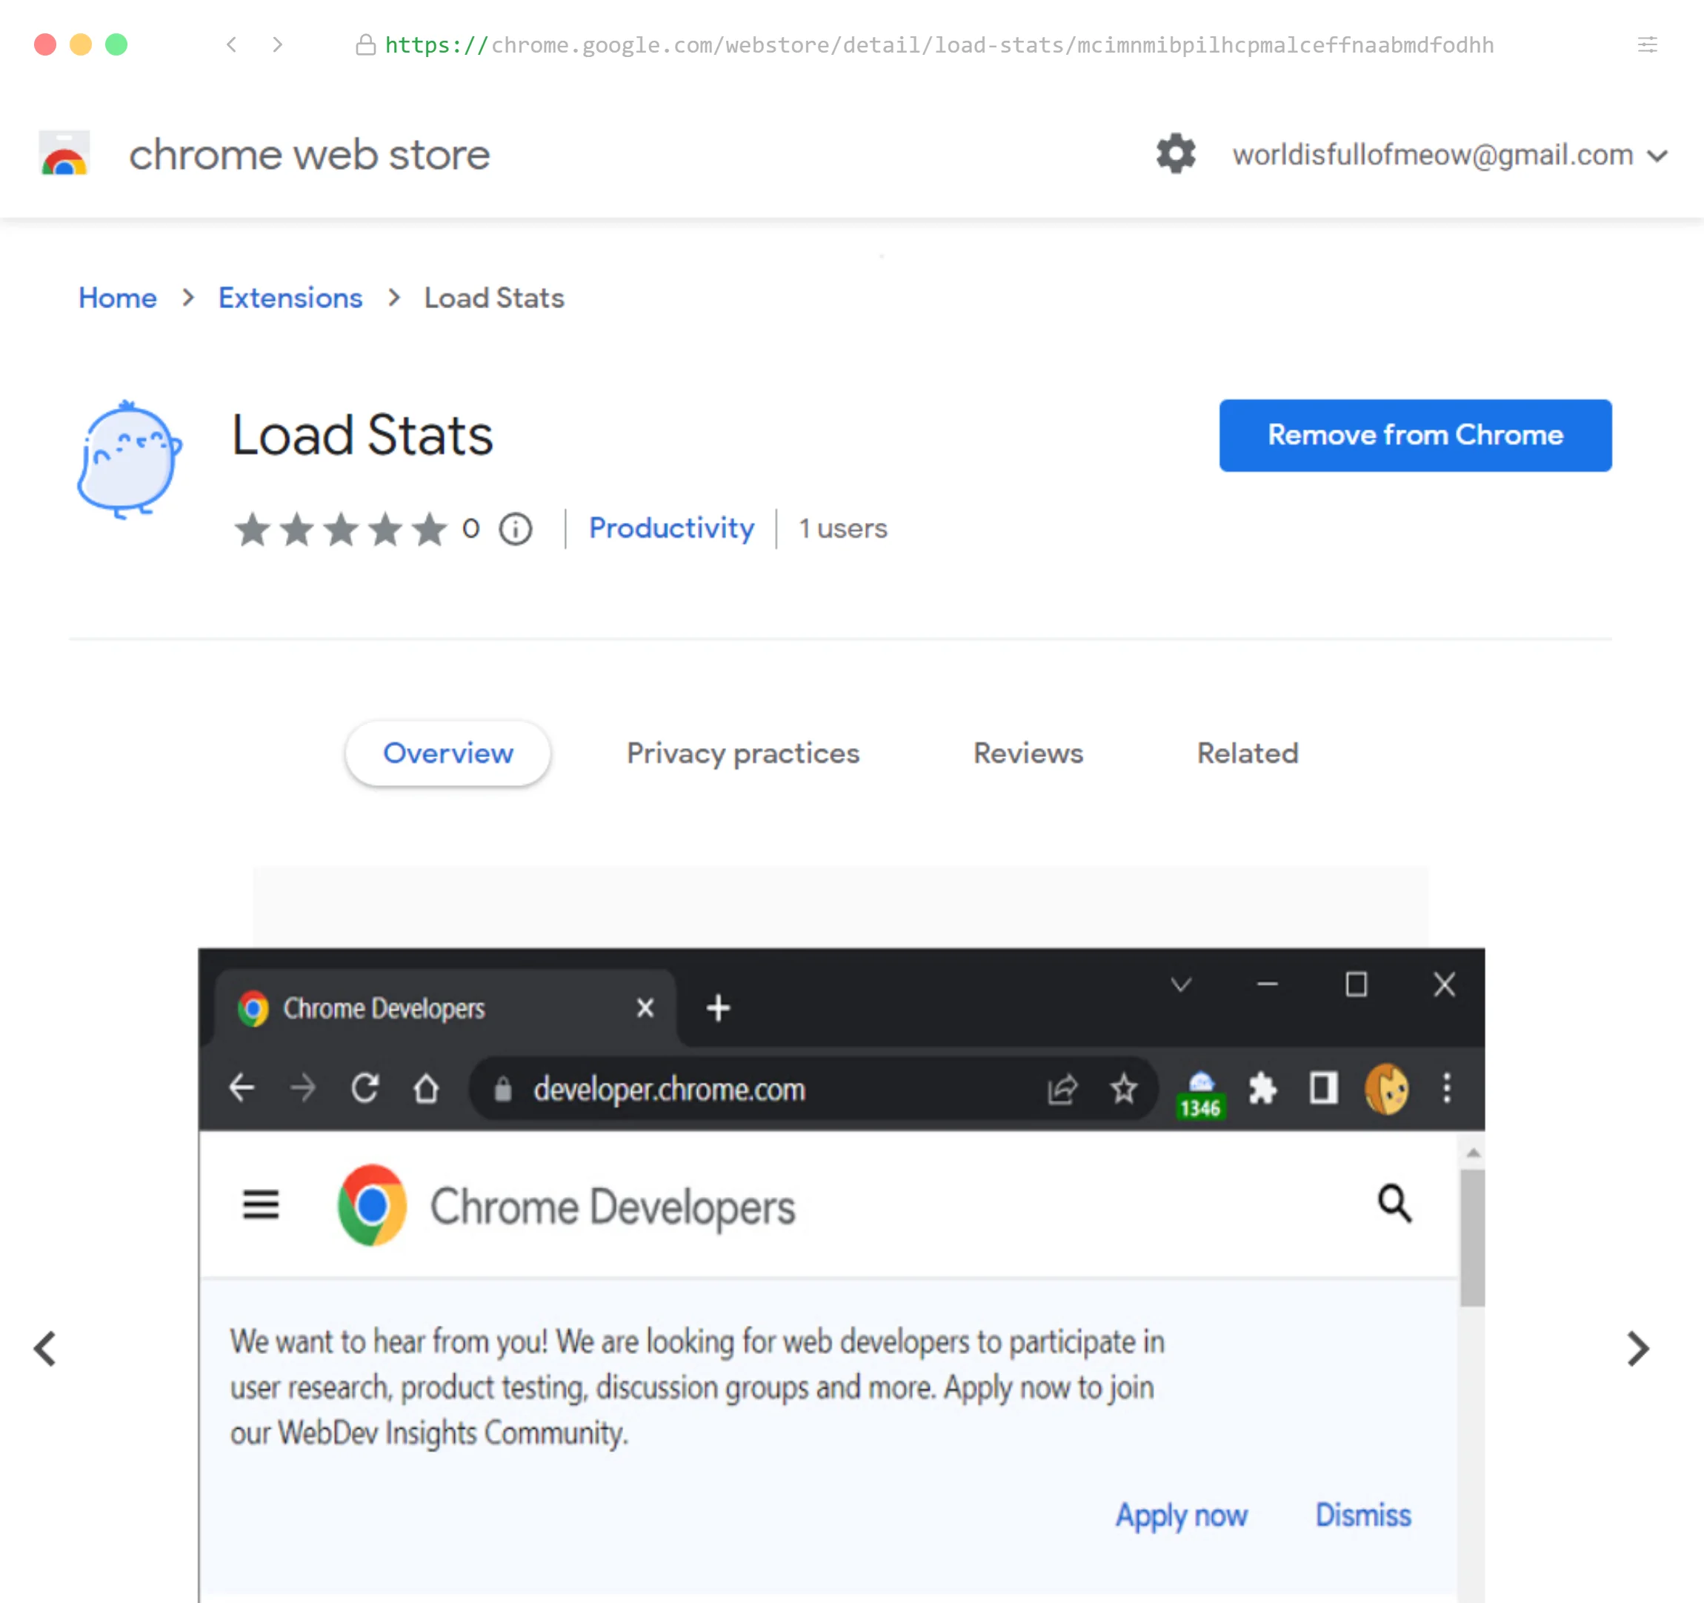Image resolution: width=1704 pixels, height=1603 pixels.
Task: Click the back arrow in the screenshot toolbar
Action: (x=242, y=1089)
